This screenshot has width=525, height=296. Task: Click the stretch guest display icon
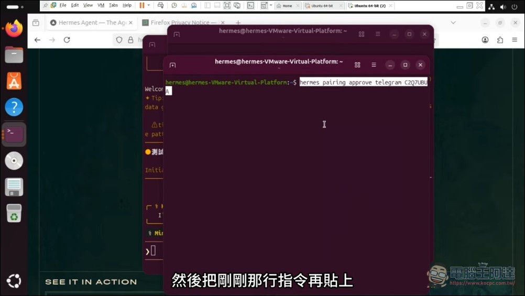[x=264, y=5]
